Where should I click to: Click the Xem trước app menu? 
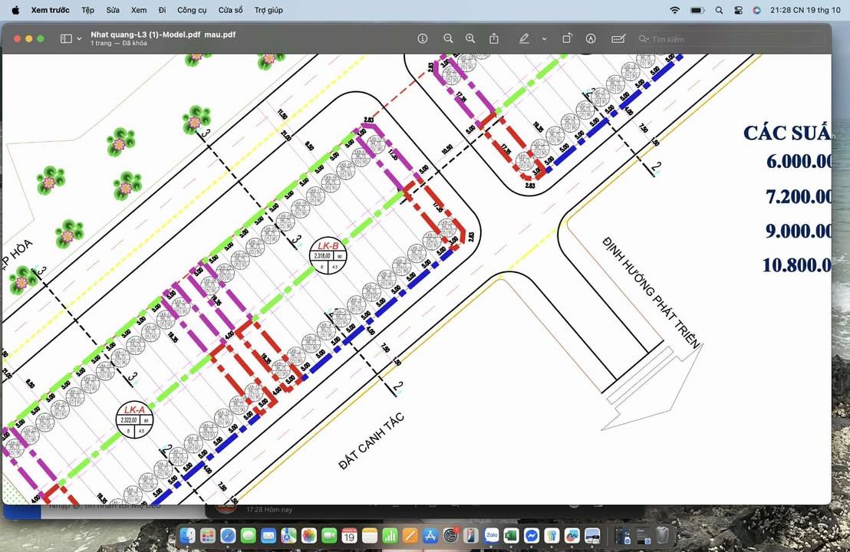pos(50,10)
